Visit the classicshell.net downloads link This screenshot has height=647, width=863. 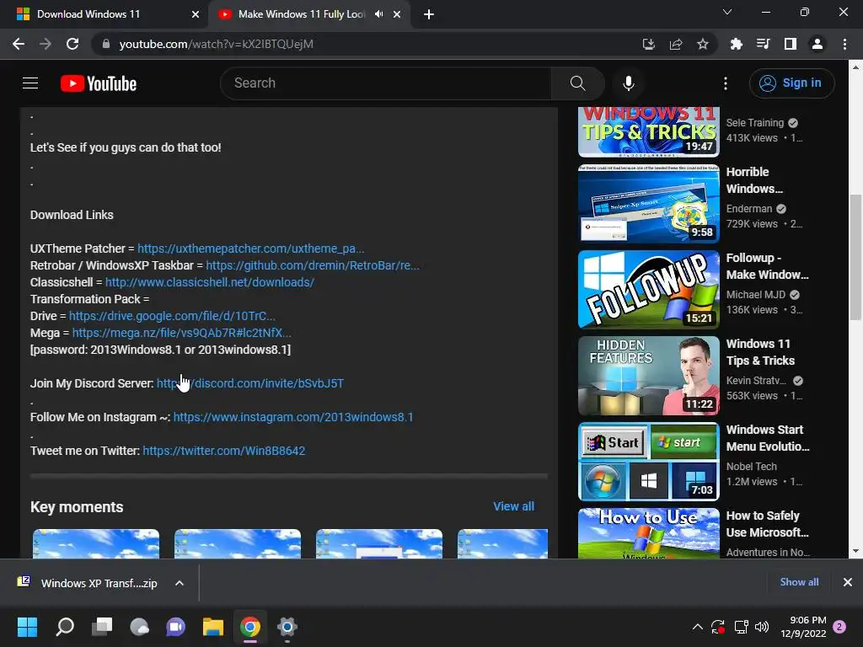(210, 282)
